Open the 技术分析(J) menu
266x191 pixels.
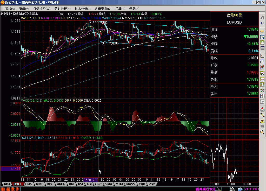point(82,9)
